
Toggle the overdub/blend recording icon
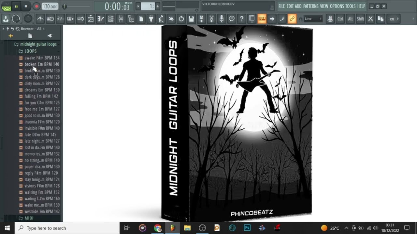pos(70,19)
